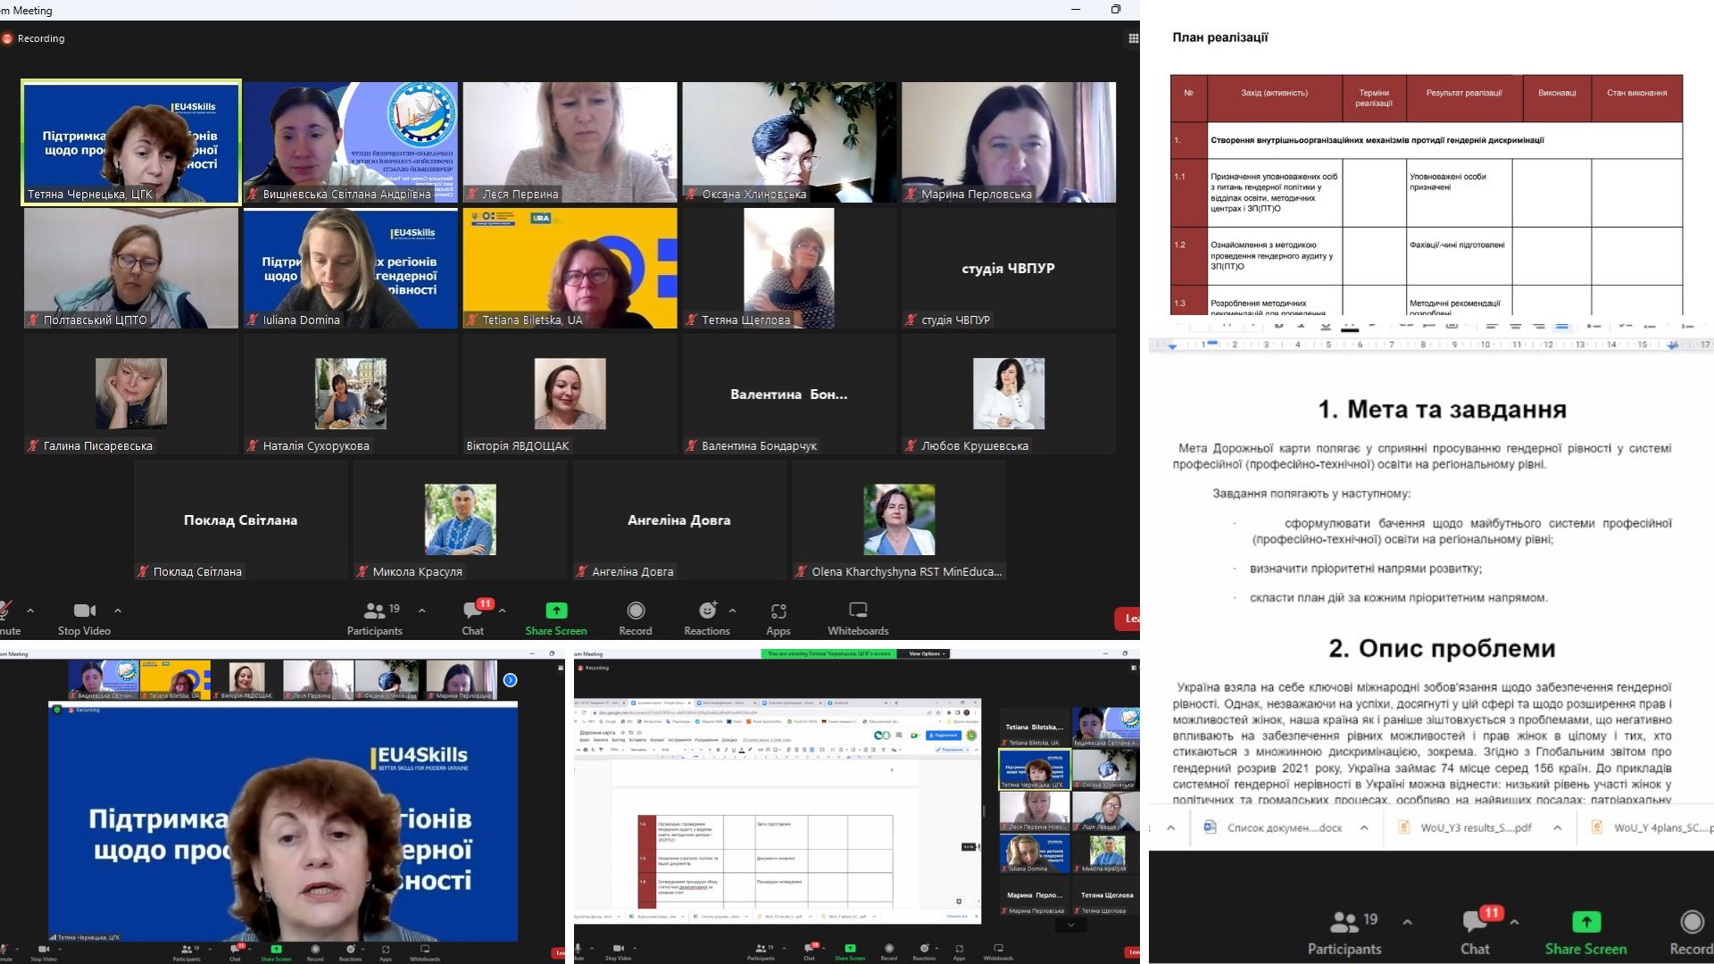Open Reactions in the screen-share Zoom window

pos(924,952)
